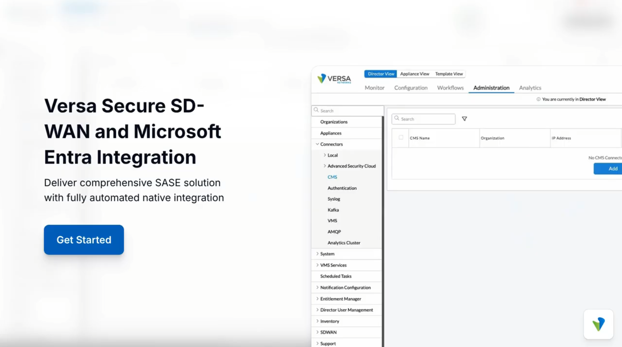Expand the System section
Viewport: 622px width, 347px height.
[317, 254]
